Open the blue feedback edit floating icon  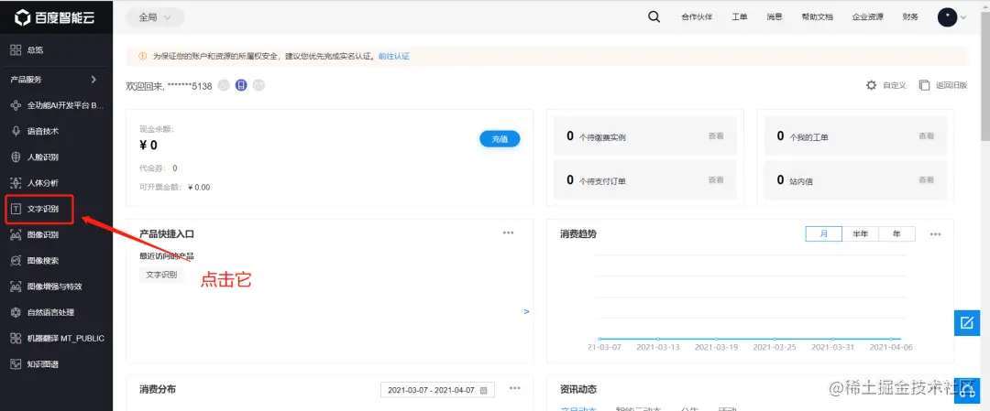coord(967,323)
